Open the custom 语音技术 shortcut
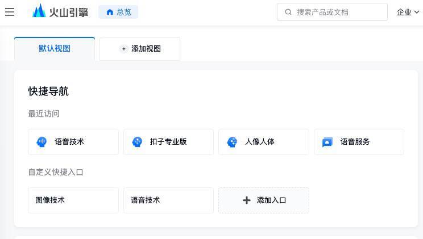Screen dimensions: 423x239 pos(169,200)
